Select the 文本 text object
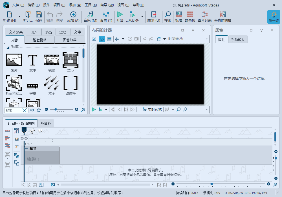The height and width of the screenshot is (197, 282). tap(33, 62)
